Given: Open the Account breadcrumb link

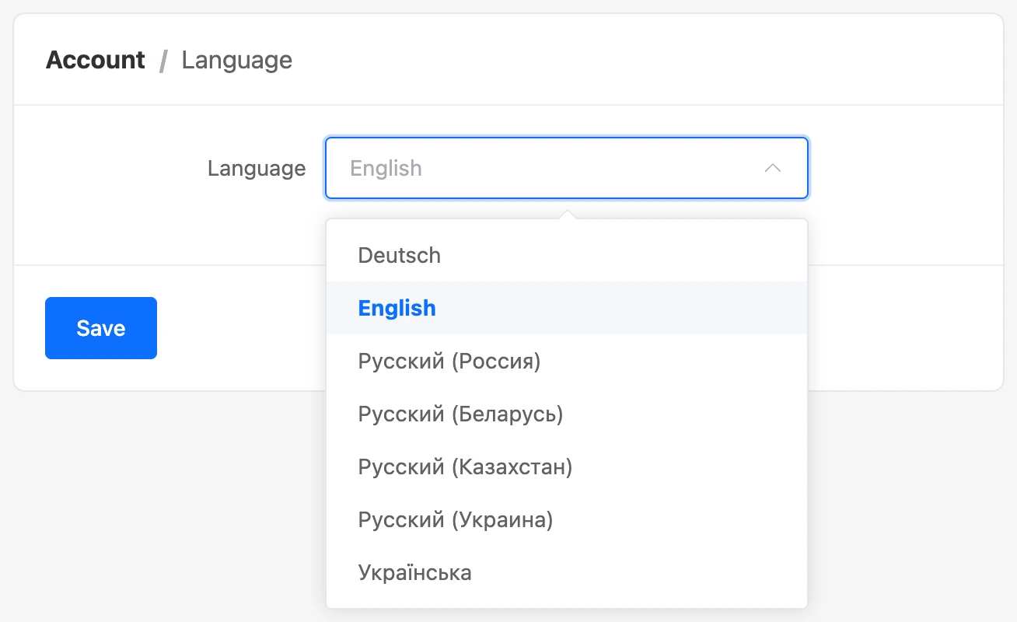Looking at the screenshot, I should coord(96,60).
